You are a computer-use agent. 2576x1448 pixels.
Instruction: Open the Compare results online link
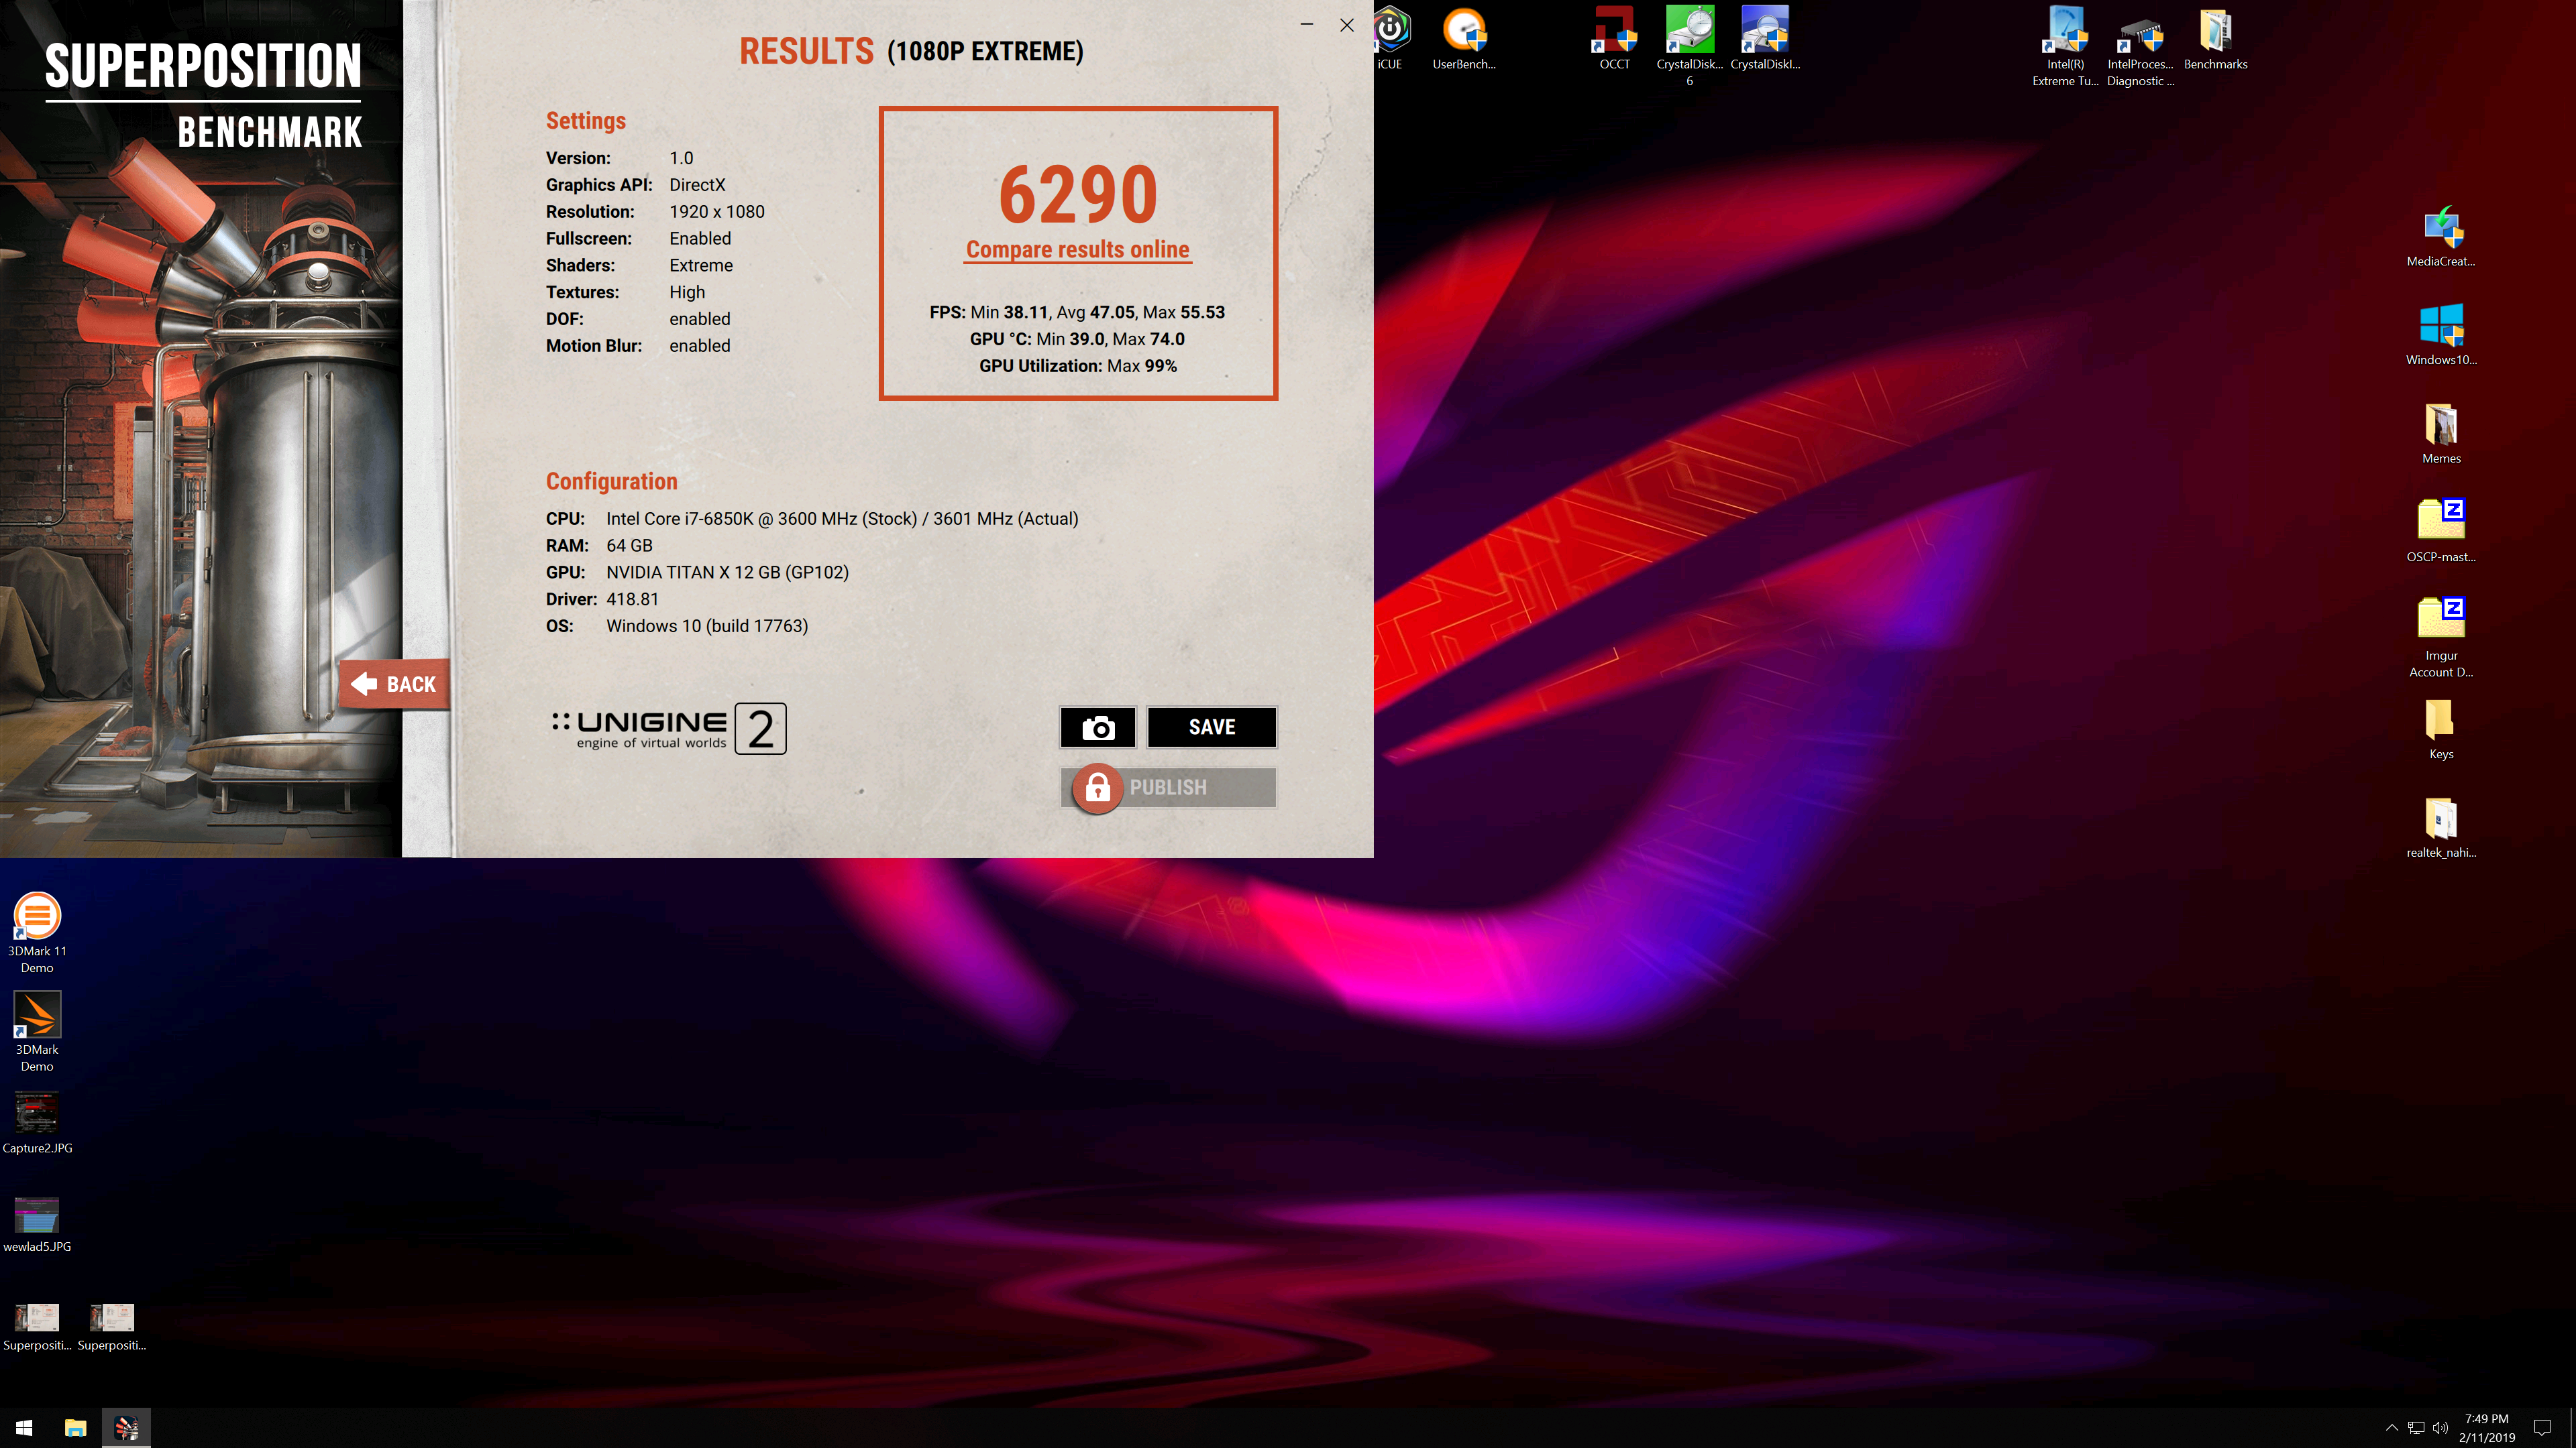pyautogui.click(x=1077, y=250)
